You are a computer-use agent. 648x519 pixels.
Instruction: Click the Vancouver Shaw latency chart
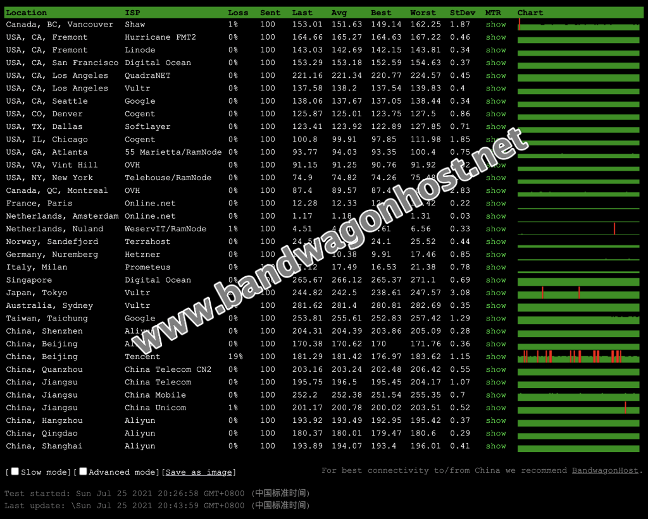[x=578, y=25]
